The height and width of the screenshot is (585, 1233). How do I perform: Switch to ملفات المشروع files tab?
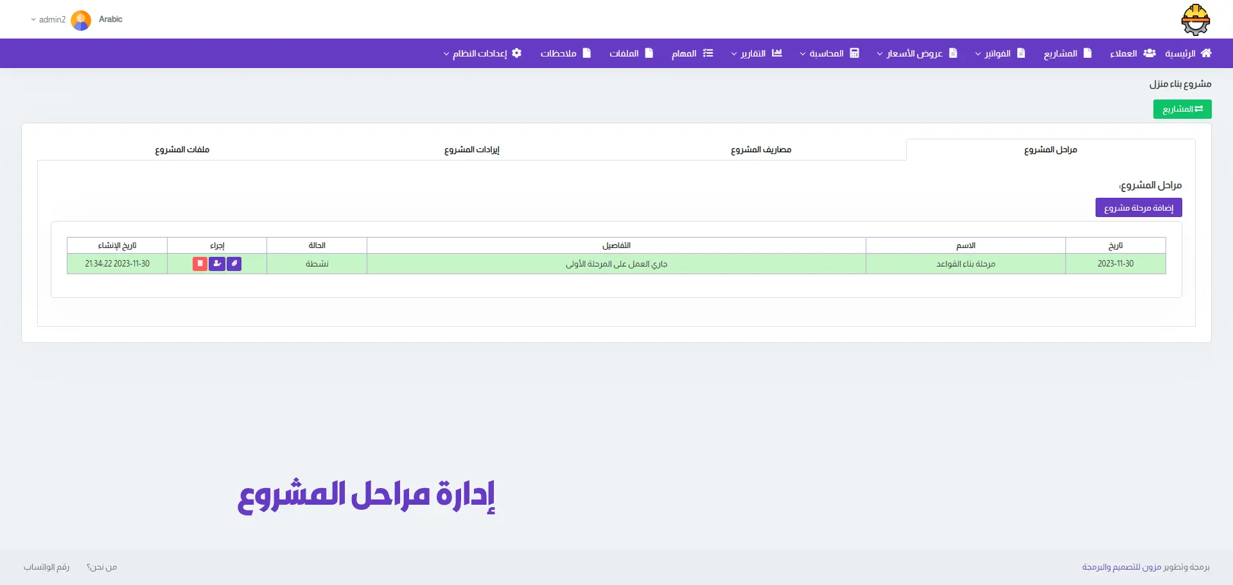point(182,150)
